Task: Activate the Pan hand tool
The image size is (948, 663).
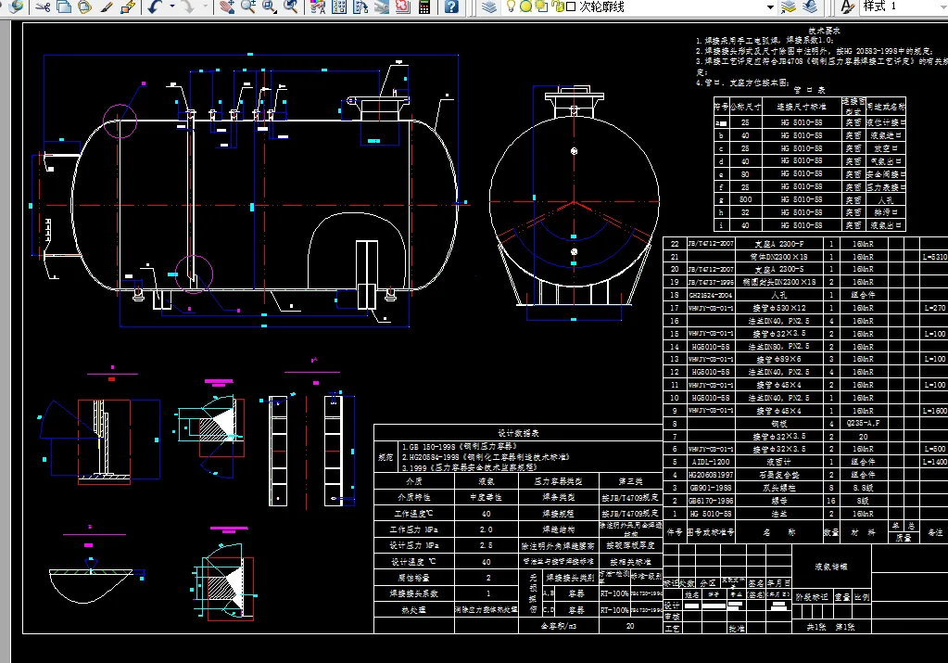Action: pyautogui.click(x=227, y=6)
